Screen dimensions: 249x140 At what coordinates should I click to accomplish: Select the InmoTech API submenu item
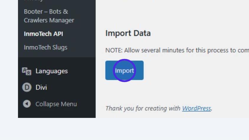coord(43,34)
